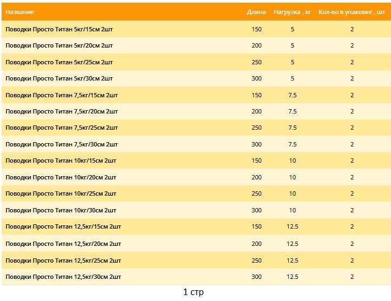
Task: Select row 'Поводки Просто Титан 5кг/15см 2шт'
Action: 196,29
